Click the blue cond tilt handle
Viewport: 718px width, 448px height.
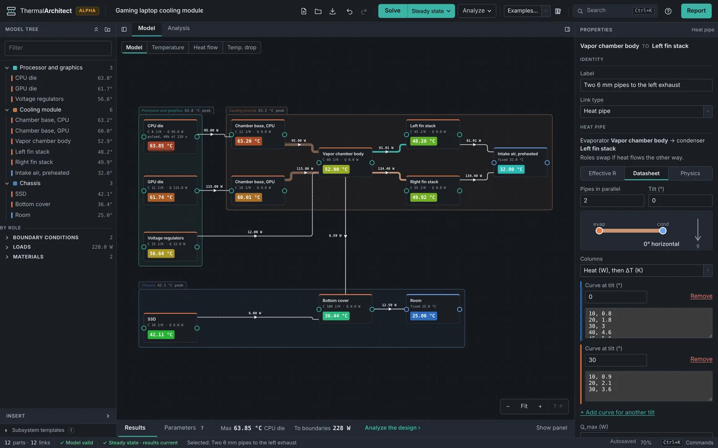coord(663,231)
